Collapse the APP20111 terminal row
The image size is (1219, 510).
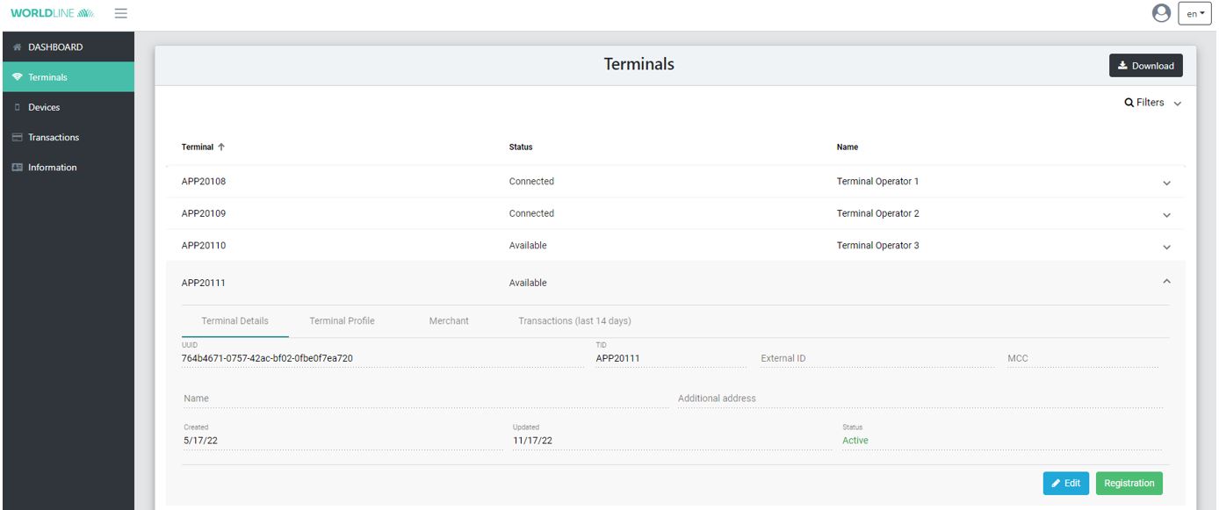tap(1166, 282)
